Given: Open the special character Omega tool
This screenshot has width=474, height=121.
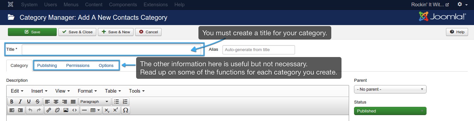Looking at the screenshot, I should (125, 110).
